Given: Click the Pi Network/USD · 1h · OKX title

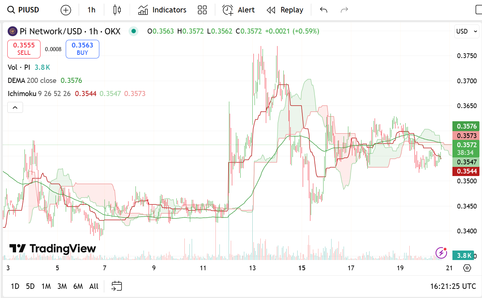Looking at the screenshot, I should pyautogui.click(x=70, y=31).
